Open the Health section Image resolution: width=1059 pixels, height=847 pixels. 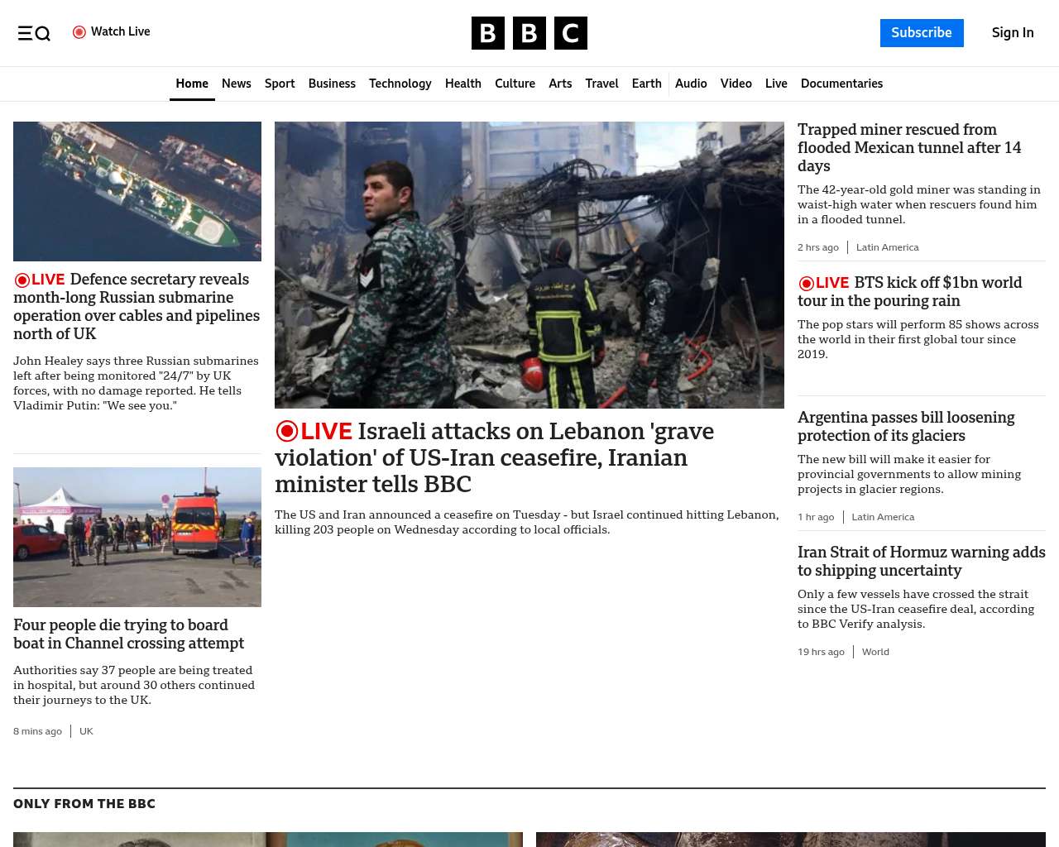point(463,84)
